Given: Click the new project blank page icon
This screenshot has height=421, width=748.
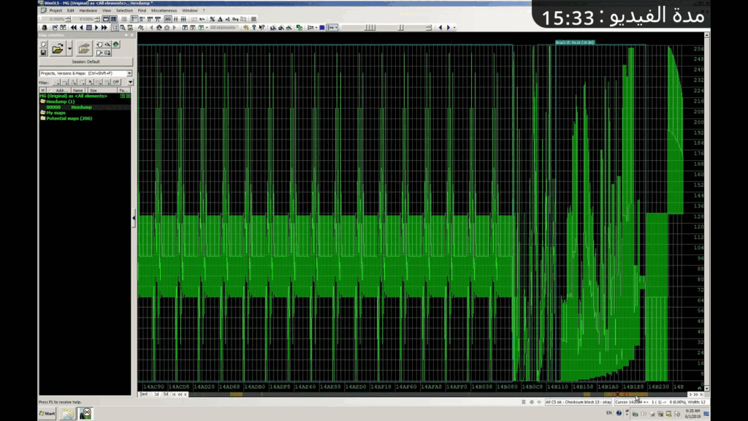Looking at the screenshot, I should tap(43, 45).
